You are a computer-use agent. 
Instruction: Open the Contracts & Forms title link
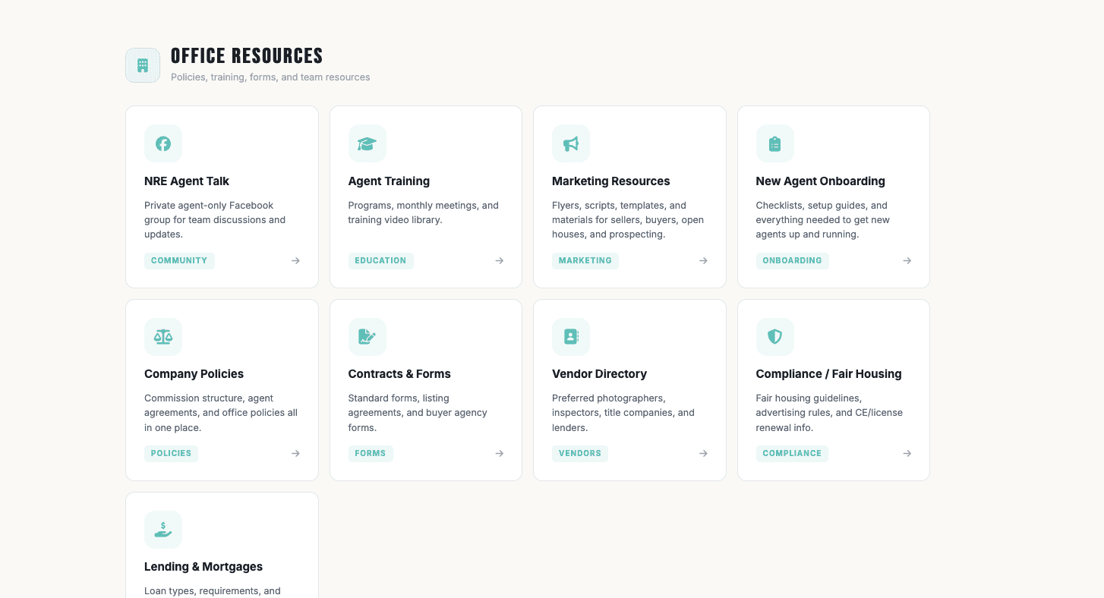click(399, 374)
